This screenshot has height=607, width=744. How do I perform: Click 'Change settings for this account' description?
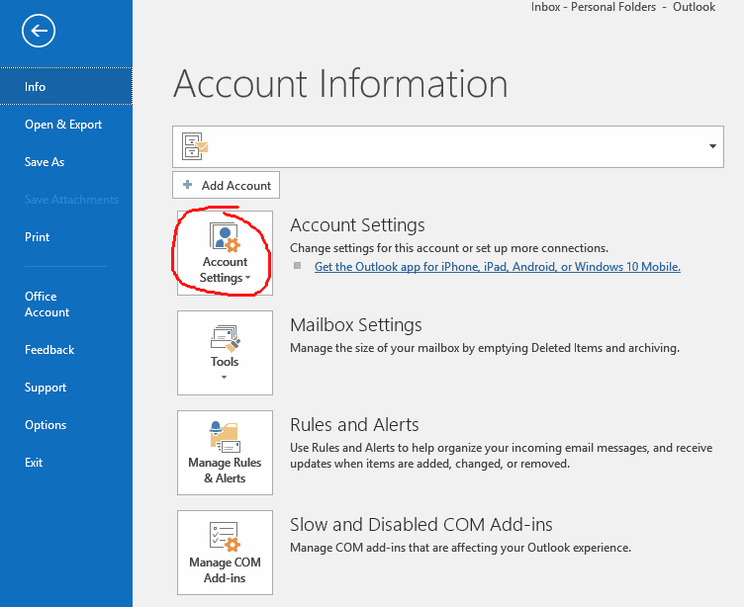[449, 248]
